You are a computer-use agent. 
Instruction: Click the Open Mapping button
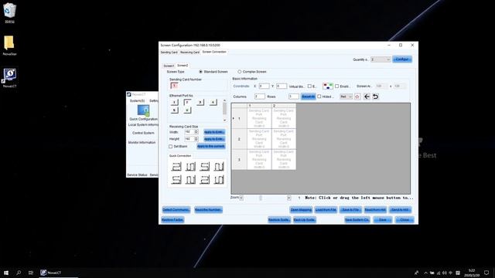coord(301,210)
